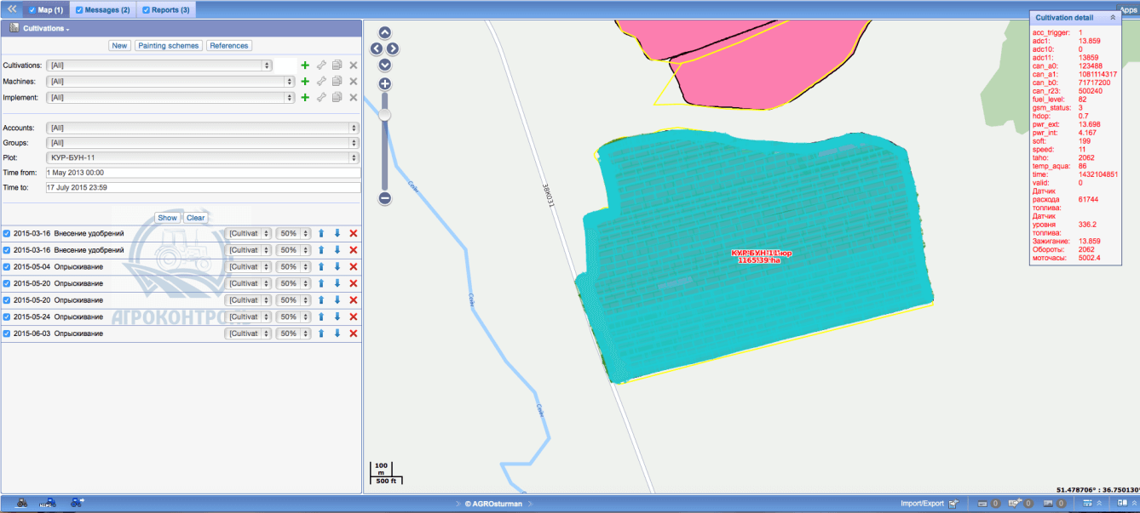Zoom in the map with plus button
The height and width of the screenshot is (513, 1140).
pyautogui.click(x=384, y=84)
